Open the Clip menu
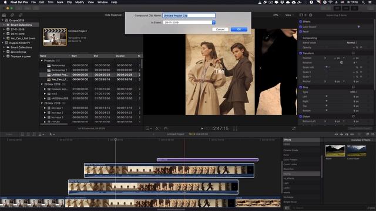 69,2
